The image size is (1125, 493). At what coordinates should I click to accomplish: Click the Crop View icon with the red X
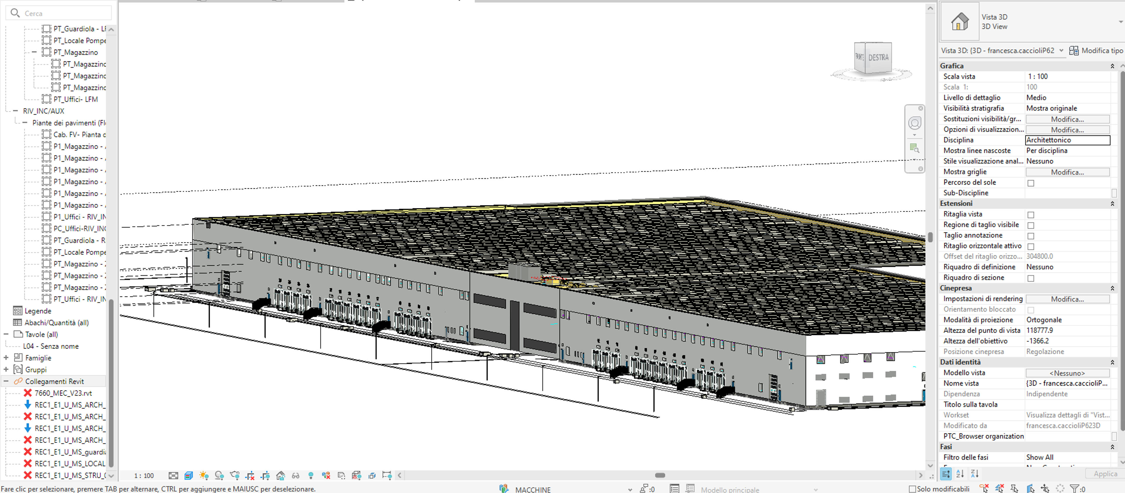pos(250,475)
